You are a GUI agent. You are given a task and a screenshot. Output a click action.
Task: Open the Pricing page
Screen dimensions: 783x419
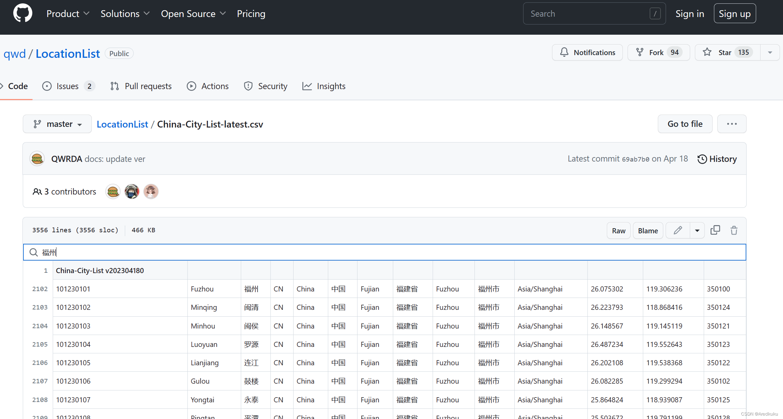click(x=251, y=14)
